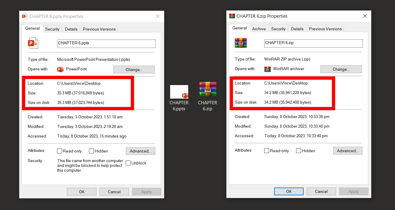The height and width of the screenshot is (210, 395).
Task: Switch to the Archive tab
Action: [259, 28]
